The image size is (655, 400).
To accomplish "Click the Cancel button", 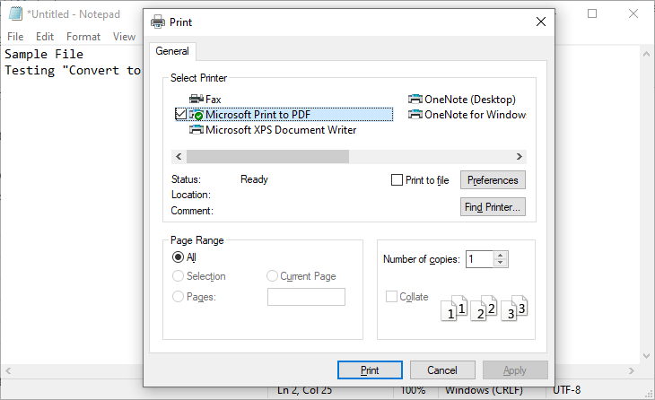I will [x=442, y=370].
